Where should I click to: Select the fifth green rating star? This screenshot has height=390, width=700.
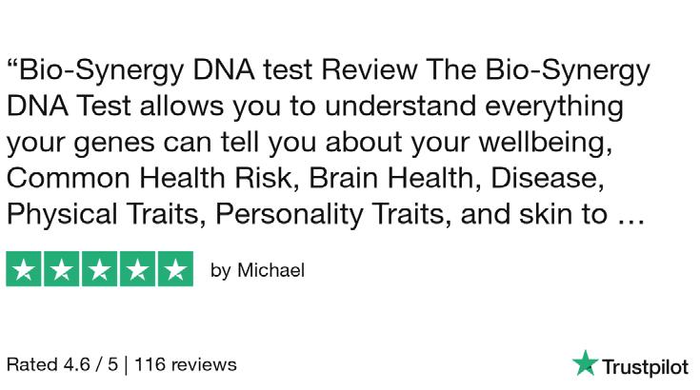pos(174,269)
